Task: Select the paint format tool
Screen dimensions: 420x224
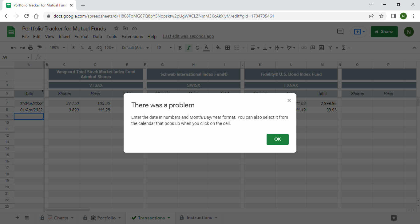Action: click(39, 48)
